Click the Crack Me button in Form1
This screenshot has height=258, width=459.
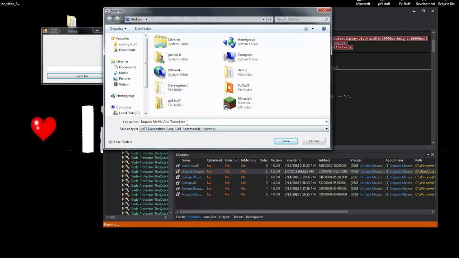coord(75,76)
